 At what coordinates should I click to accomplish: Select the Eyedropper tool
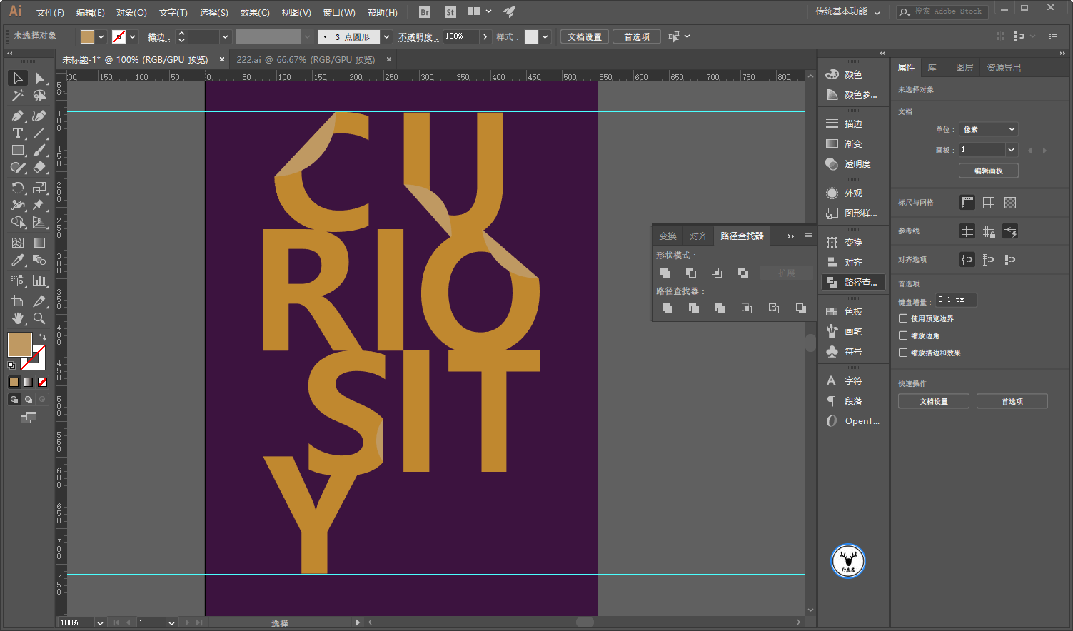[18, 260]
